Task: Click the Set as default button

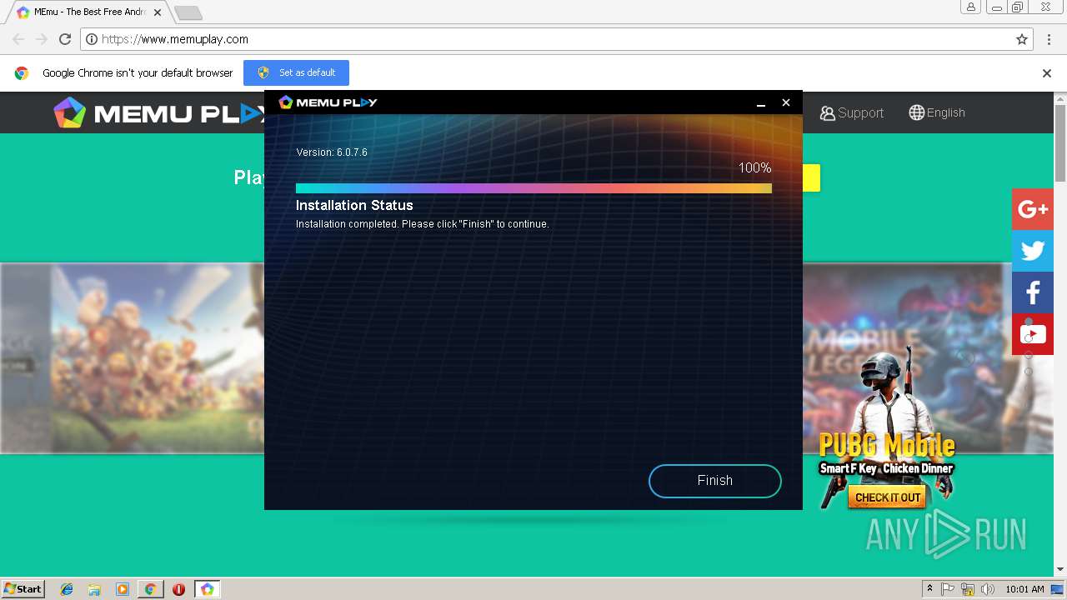Action: click(296, 72)
